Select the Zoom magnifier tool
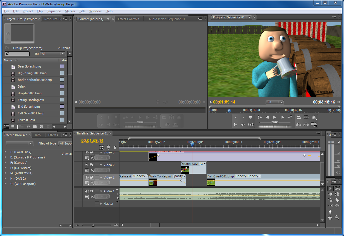The width and height of the screenshot is (344, 236). pyautogui.click(x=337, y=218)
